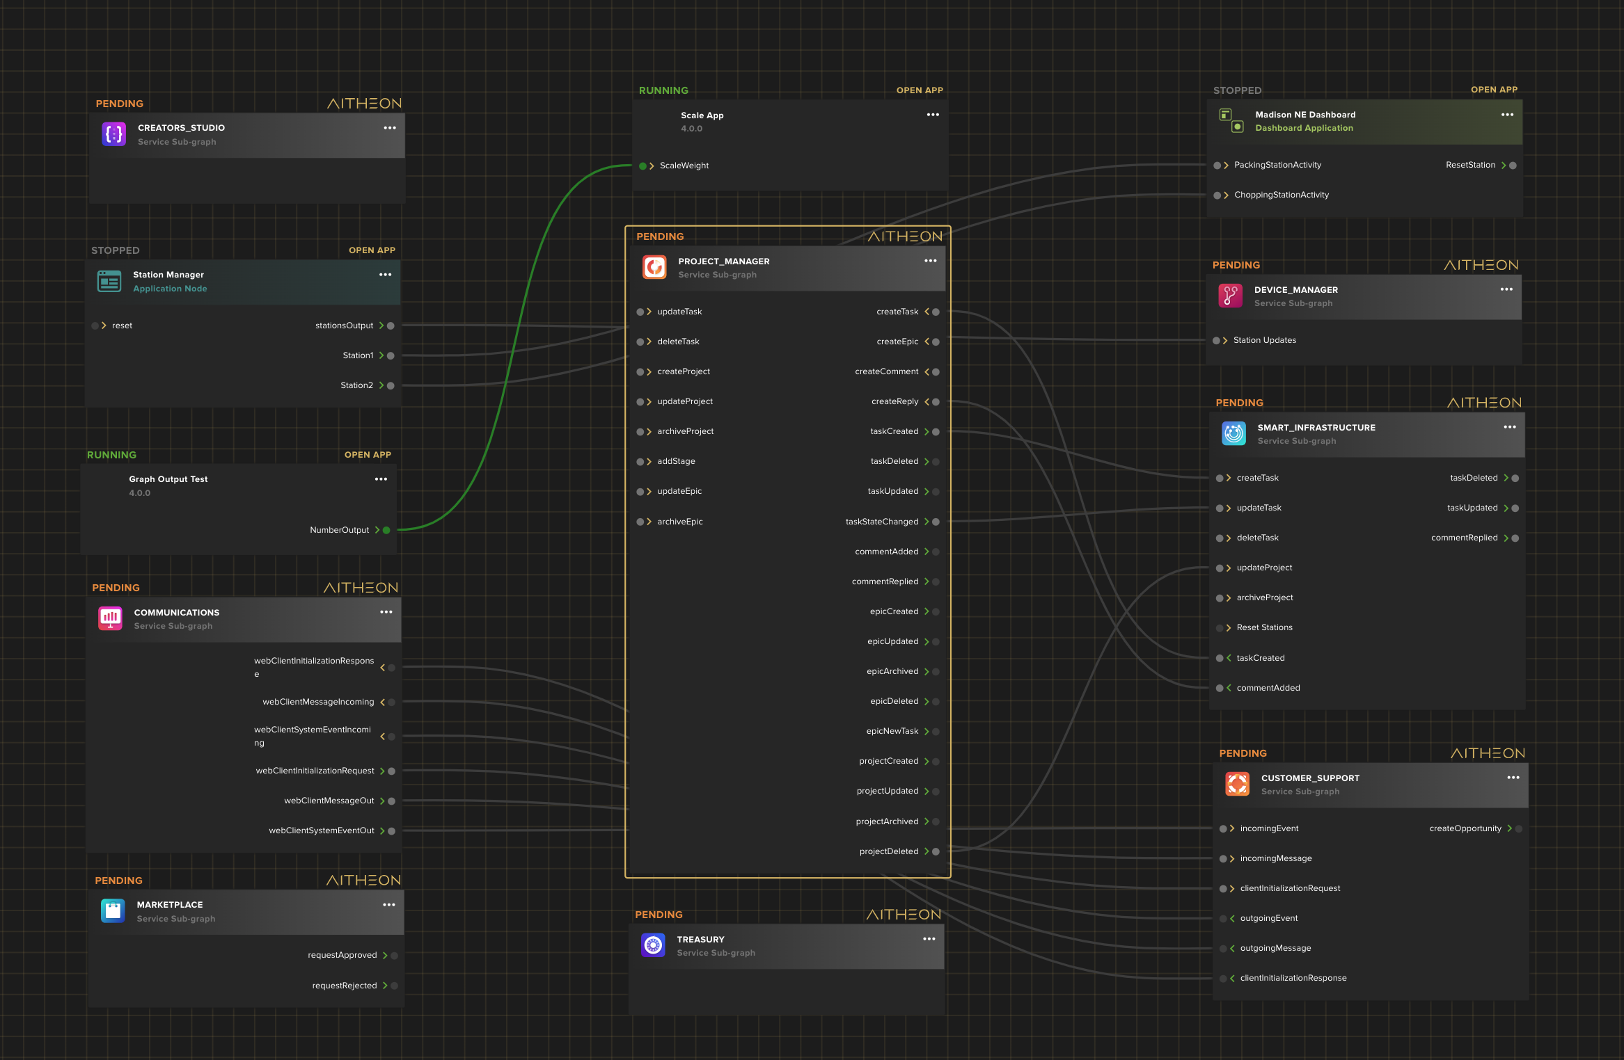Click the green NumberOutput port dot
The width and height of the screenshot is (1624, 1060).
pyautogui.click(x=386, y=530)
